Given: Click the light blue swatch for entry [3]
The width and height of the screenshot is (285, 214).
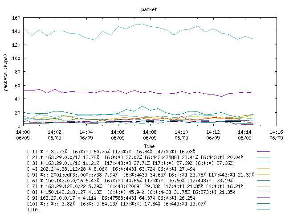Looking at the screenshot, I should [263, 163].
